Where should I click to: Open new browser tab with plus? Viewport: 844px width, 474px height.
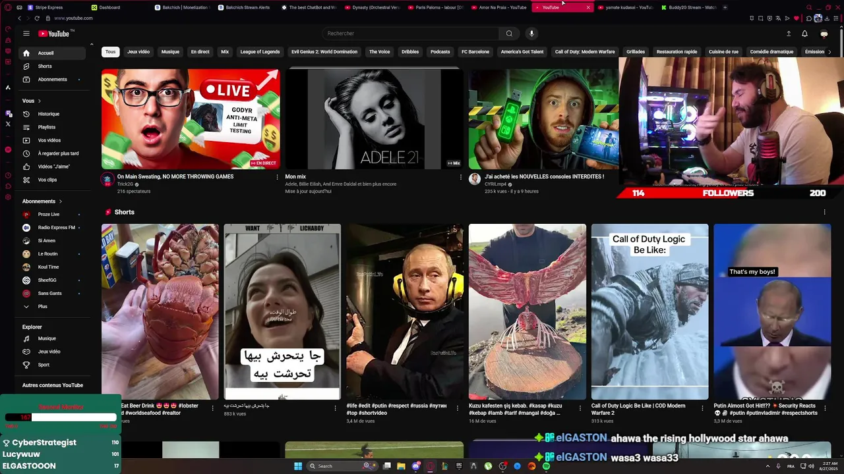point(725,7)
